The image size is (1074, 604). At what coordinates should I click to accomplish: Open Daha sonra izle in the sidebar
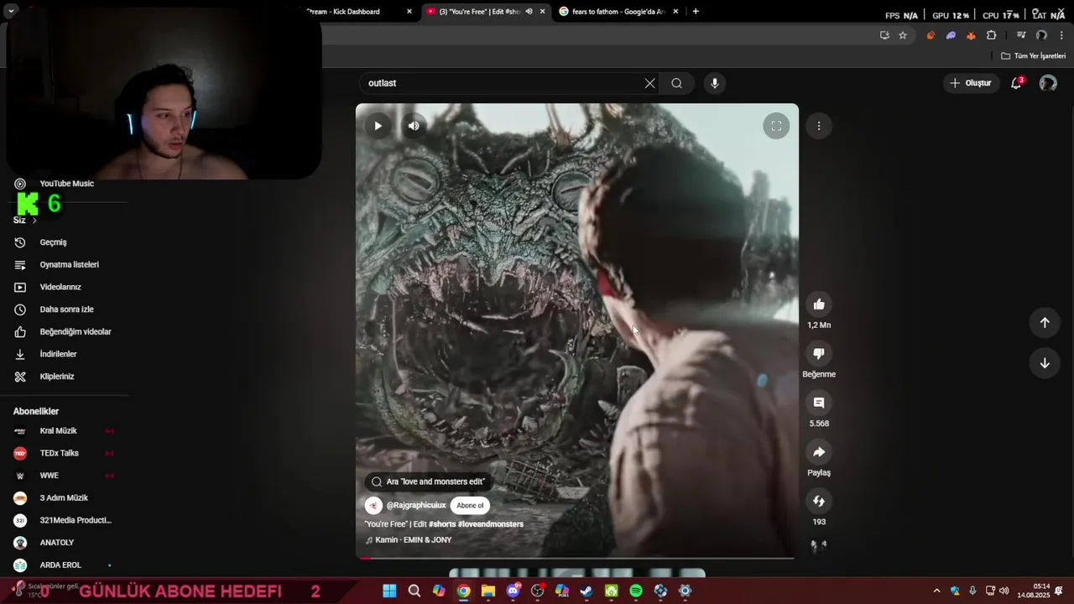(x=66, y=310)
